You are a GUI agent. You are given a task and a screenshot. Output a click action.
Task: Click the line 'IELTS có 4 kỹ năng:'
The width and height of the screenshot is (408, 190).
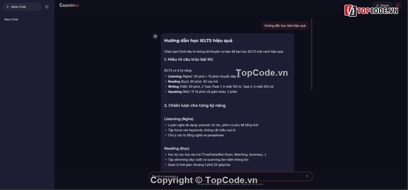click(178, 70)
